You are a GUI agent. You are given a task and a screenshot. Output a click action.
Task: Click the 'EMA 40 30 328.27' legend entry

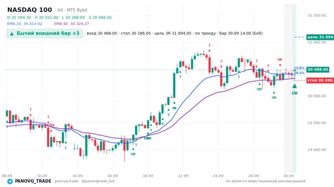[x=71, y=23]
